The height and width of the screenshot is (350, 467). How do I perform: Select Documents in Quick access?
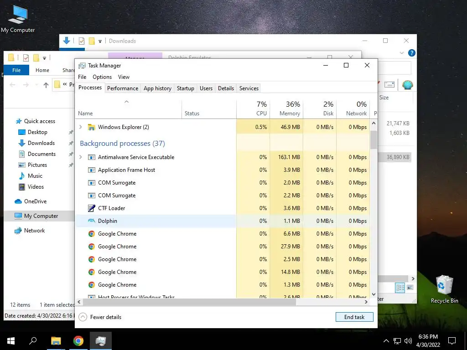(42, 154)
